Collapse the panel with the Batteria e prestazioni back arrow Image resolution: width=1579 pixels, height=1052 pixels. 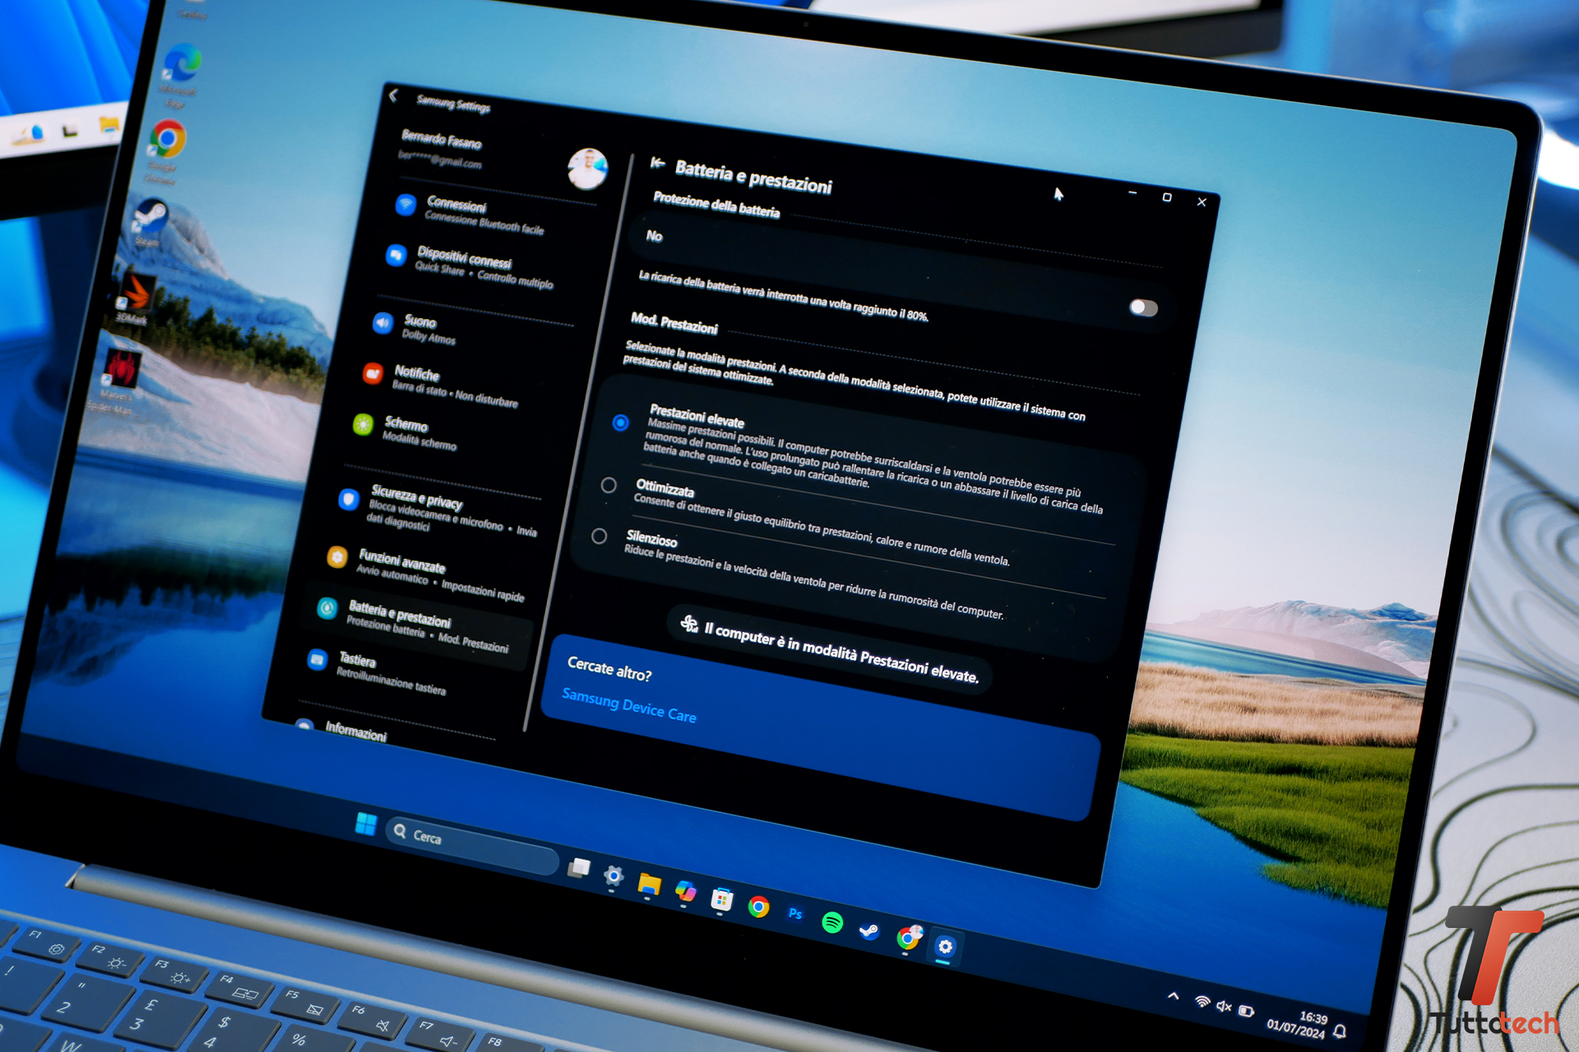click(x=657, y=163)
